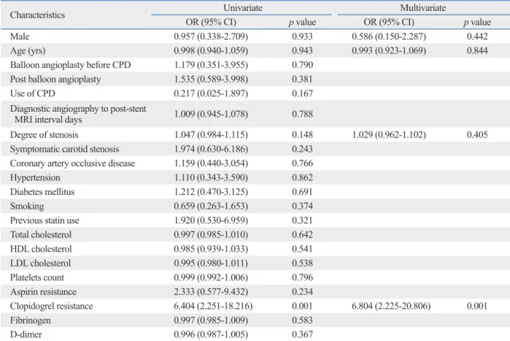Click the value '6.404 (2.251-18.216)'
The width and height of the screenshot is (510, 341).
[213, 306]
